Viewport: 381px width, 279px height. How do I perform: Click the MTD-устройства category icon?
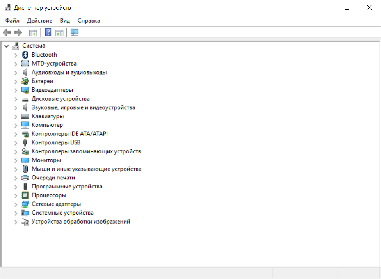(25, 63)
